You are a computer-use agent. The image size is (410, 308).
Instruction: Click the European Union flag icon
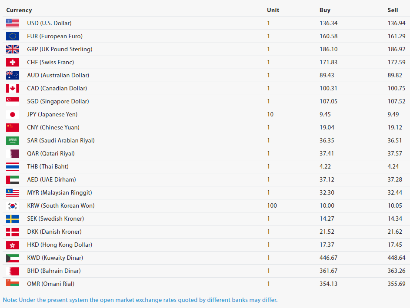pos(13,36)
